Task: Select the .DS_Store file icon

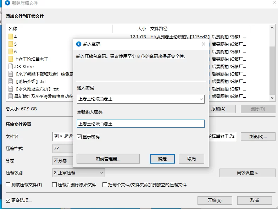Action: pos(11,66)
